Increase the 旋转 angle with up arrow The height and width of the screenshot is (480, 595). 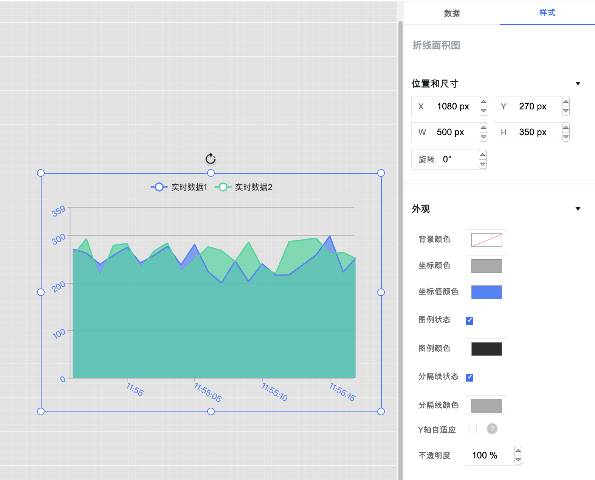[x=483, y=155]
